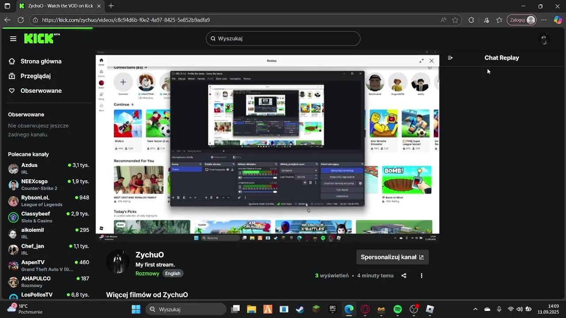Open the VOD more options menu
The image size is (566, 318).
(x=421, y=276)
